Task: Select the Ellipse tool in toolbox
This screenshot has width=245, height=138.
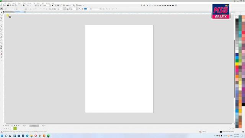Action: tap(2, 31)
